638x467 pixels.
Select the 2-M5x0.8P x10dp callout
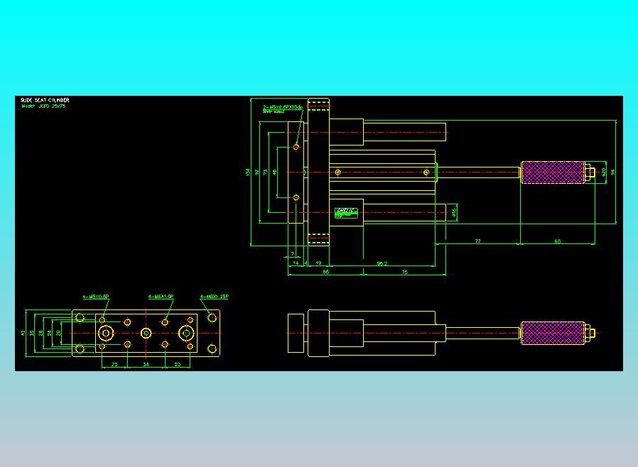[283, 107]
